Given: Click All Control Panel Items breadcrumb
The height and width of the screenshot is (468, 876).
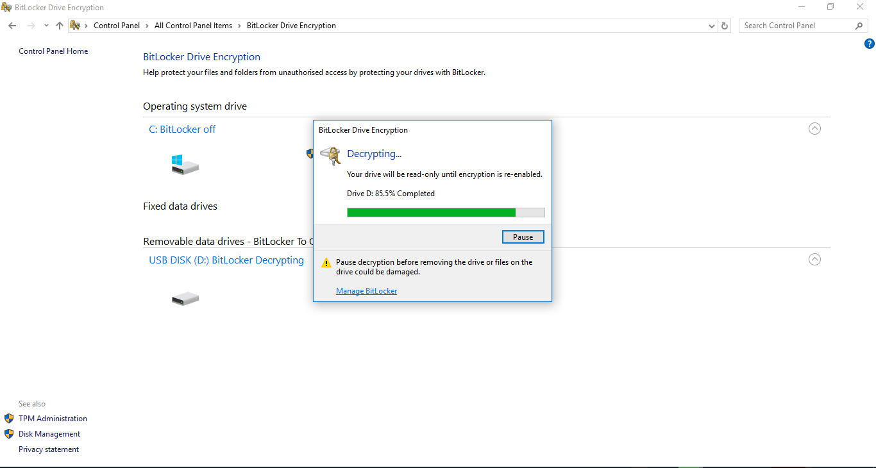Looking at the screenshot, I should [x=193, y=26].
